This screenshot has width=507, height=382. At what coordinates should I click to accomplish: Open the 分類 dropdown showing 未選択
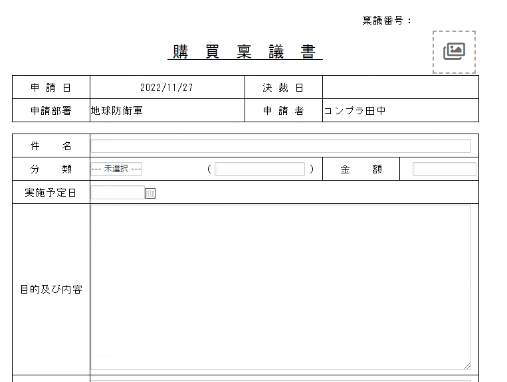tap(116, 169)
